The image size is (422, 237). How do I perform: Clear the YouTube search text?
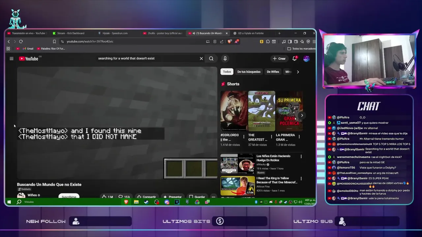tap(201, 59)
